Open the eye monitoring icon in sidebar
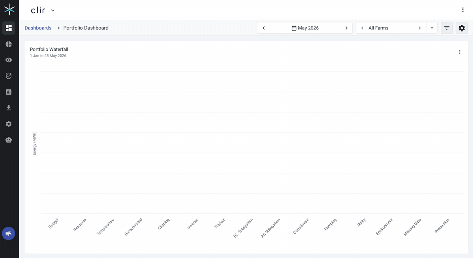 (9, 60)
